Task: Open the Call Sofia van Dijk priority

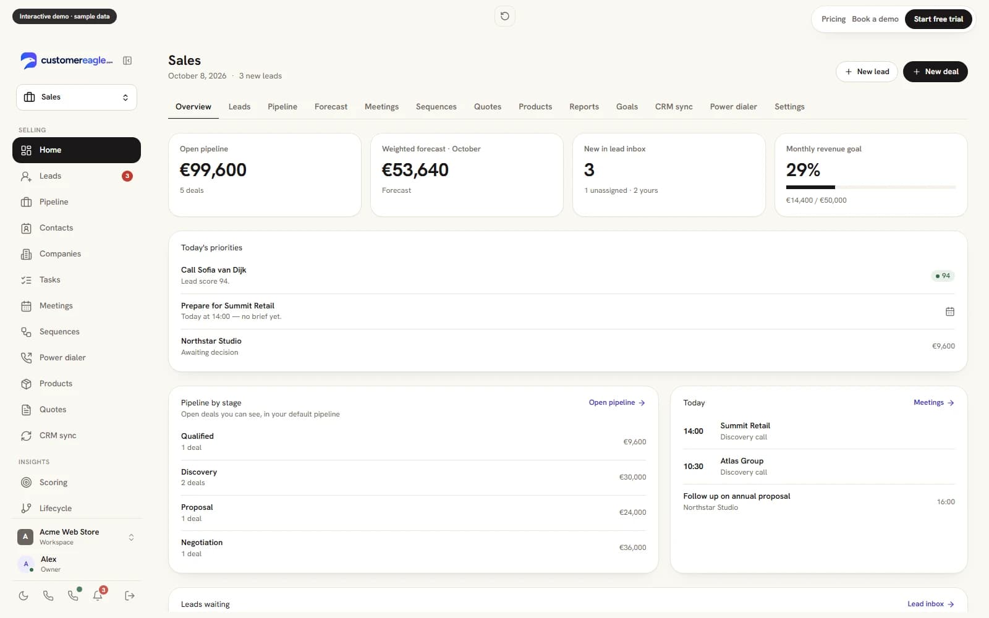Action: (x=568, y=276)
